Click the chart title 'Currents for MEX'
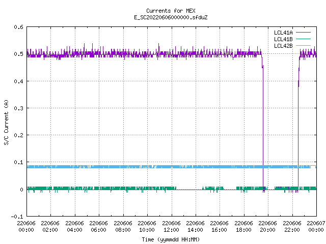The height and width of the screenshot is (244, 326). point(171,11)
